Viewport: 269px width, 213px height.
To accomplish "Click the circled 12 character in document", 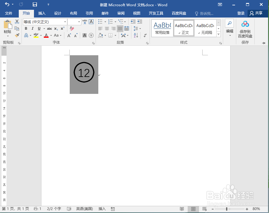I will point(84,72).
